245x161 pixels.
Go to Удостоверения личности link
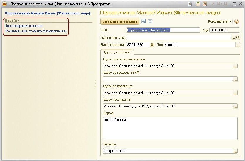(23, 26)
